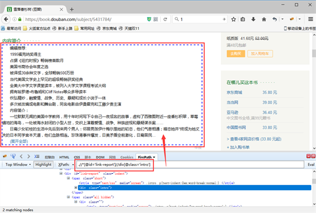The height and width of the screenshot is (213, 316).
Task: Switch to the Cookies tab in Firebug
Action: click(127, 157)
